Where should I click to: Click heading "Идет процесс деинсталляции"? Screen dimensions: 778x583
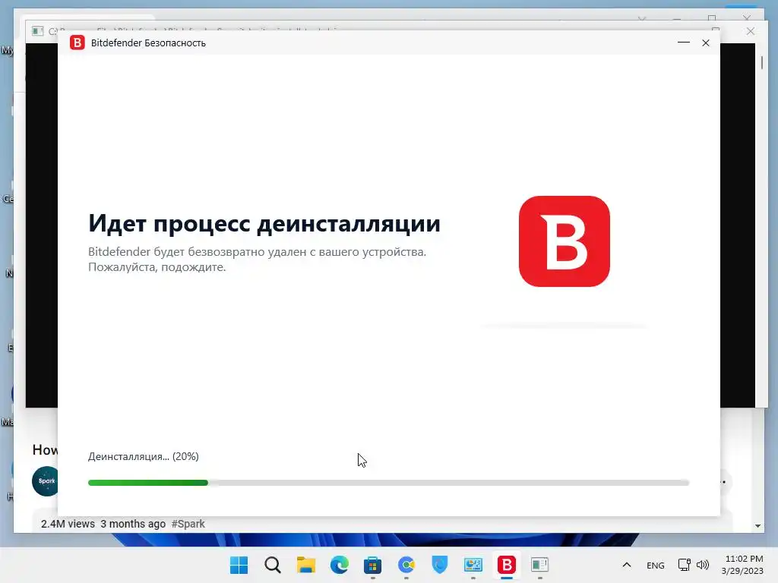pos(264,223)
